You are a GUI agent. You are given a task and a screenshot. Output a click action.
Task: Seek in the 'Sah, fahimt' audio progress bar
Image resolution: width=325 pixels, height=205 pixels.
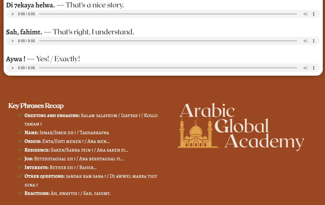[168, 41]
